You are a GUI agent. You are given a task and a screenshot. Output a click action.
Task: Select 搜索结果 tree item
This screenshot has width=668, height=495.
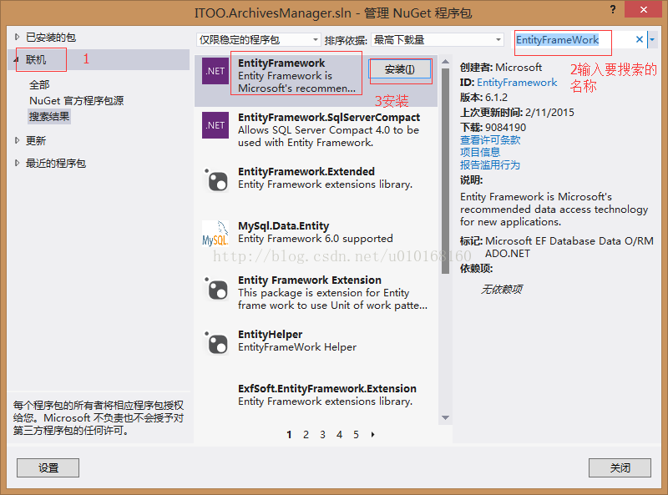click(49, 116)
